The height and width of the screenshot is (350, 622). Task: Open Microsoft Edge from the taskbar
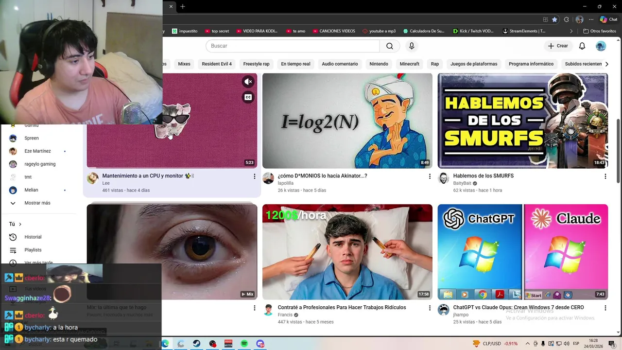(165, 344)
